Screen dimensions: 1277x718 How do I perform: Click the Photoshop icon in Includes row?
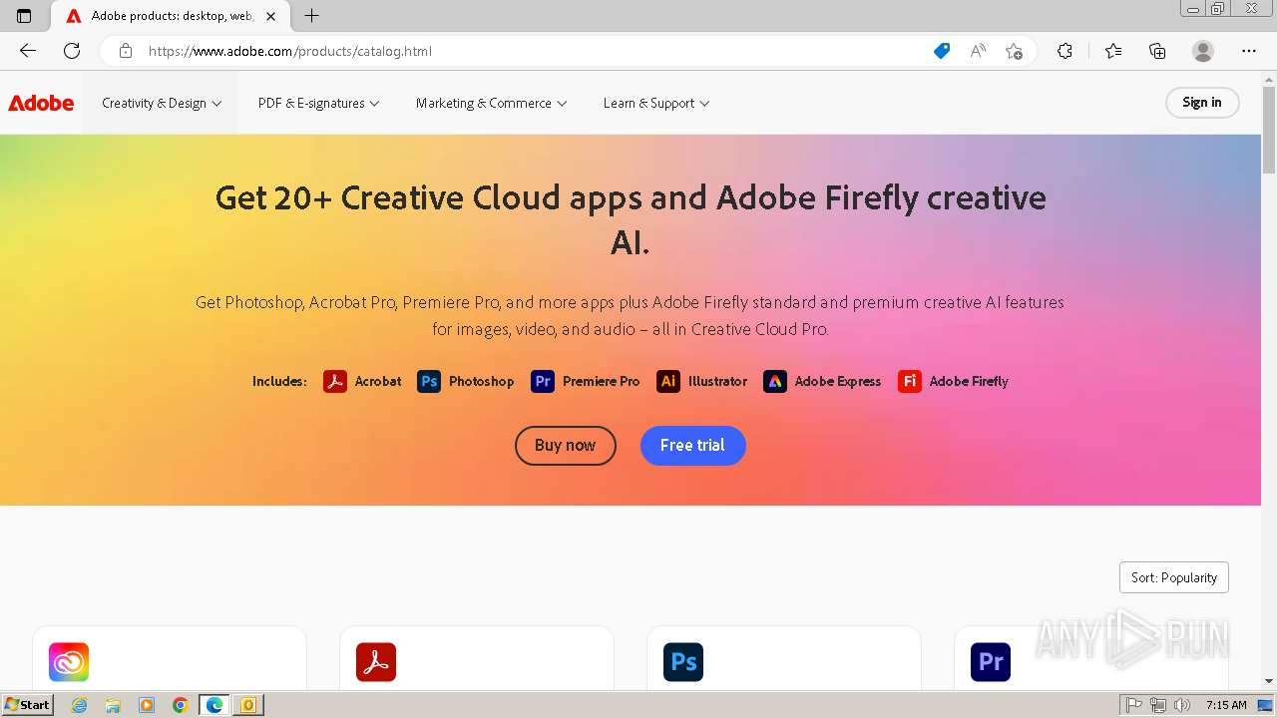click(x=429, y=381)
